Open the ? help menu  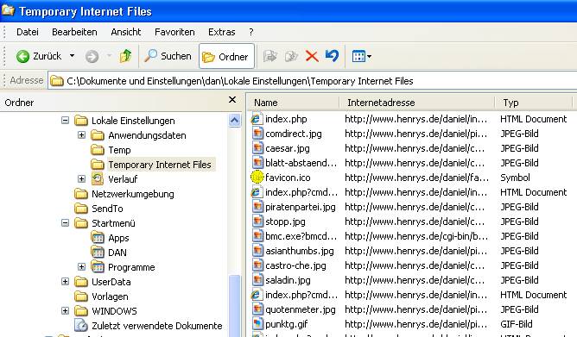[x=251, y=32]
